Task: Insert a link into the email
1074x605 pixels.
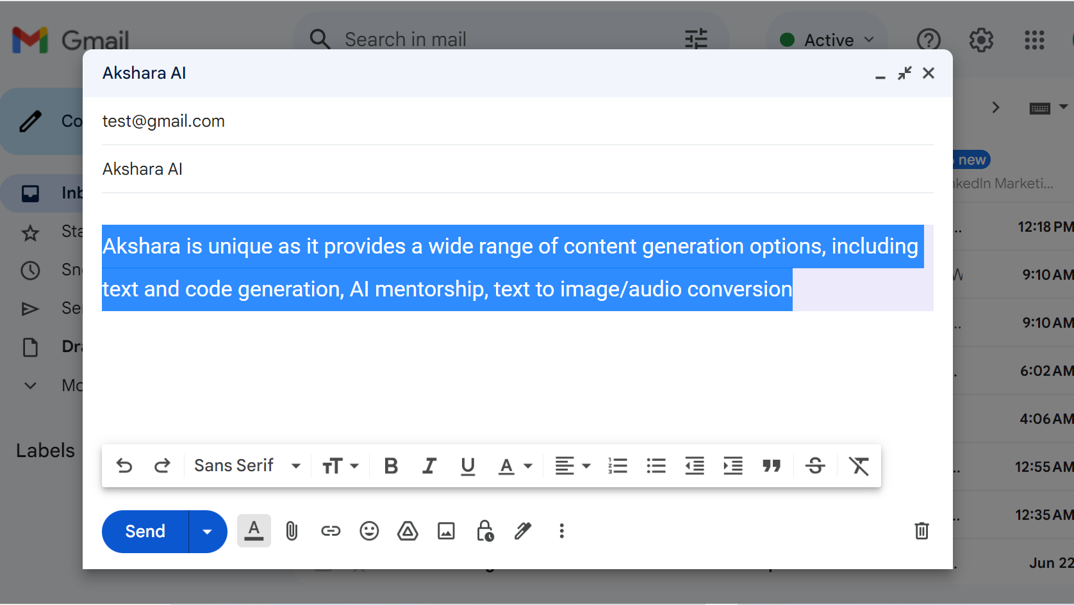Action: 331,531
